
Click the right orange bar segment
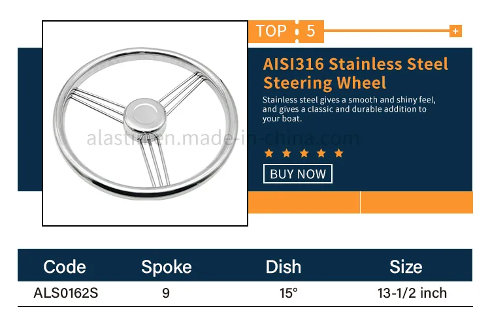[417, 202]
